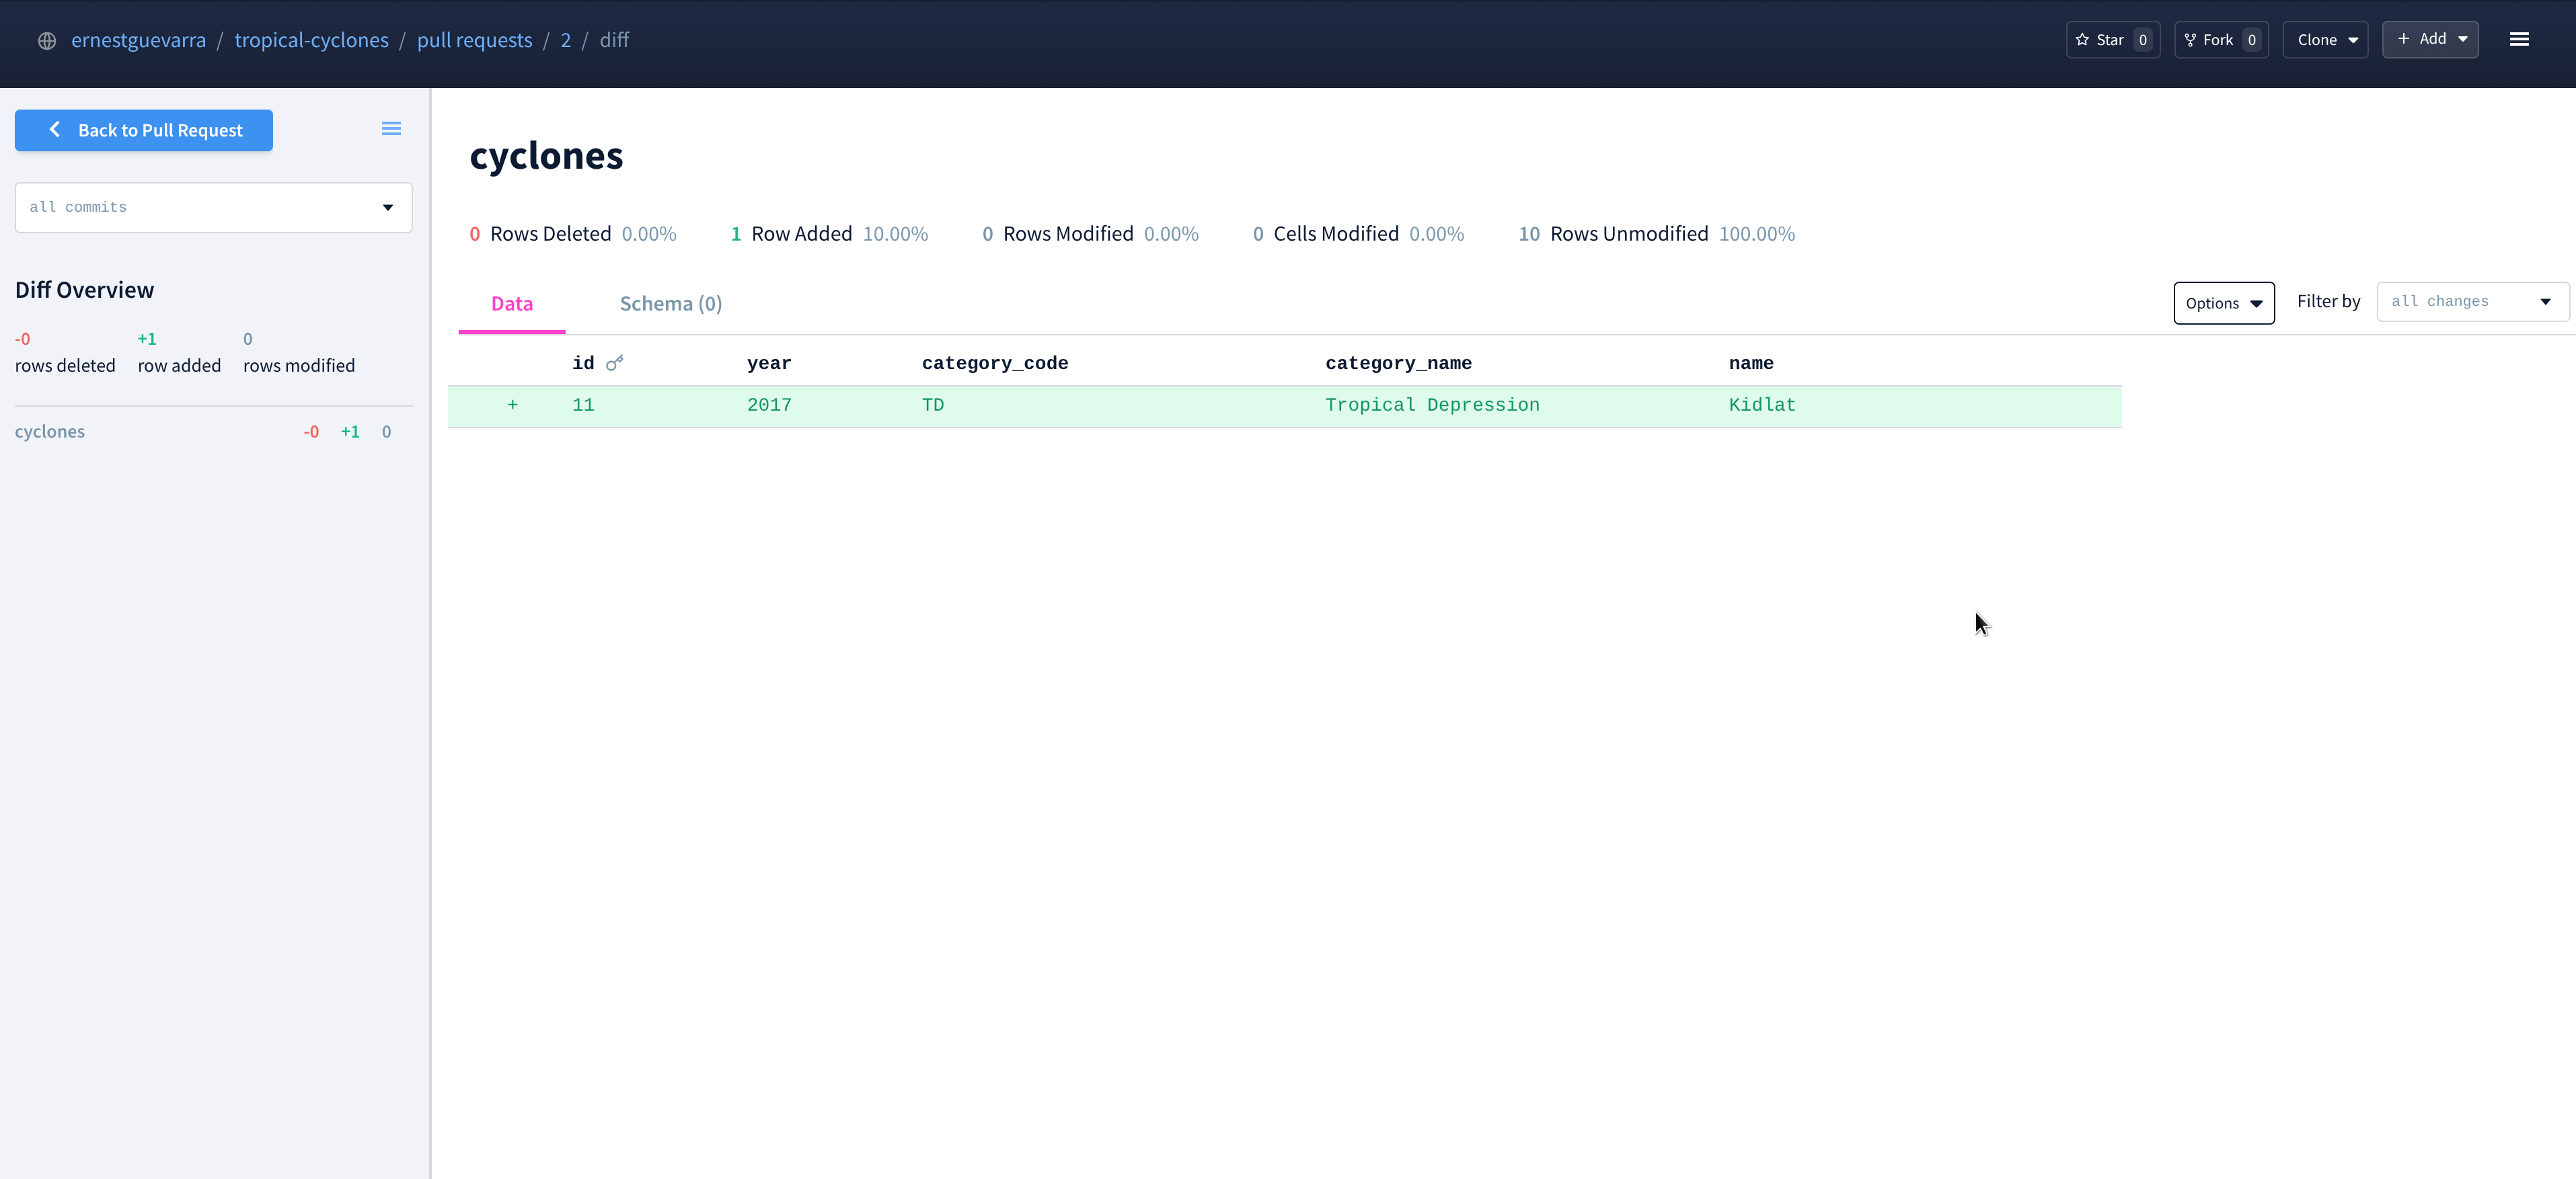Click the globe icon beside ernestguevarra
This screenshot has height=1179, width=2576.
click(46, 41)
